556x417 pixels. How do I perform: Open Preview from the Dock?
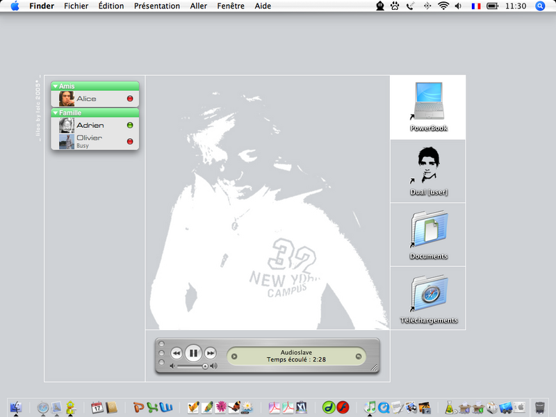411,407
